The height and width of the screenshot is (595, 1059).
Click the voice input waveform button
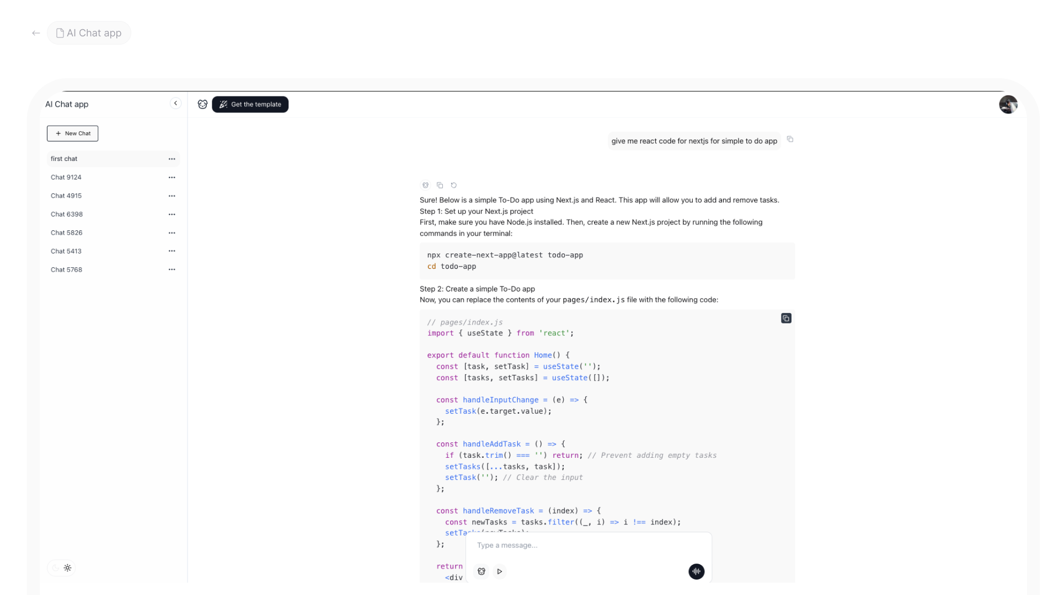coord(696,571)
